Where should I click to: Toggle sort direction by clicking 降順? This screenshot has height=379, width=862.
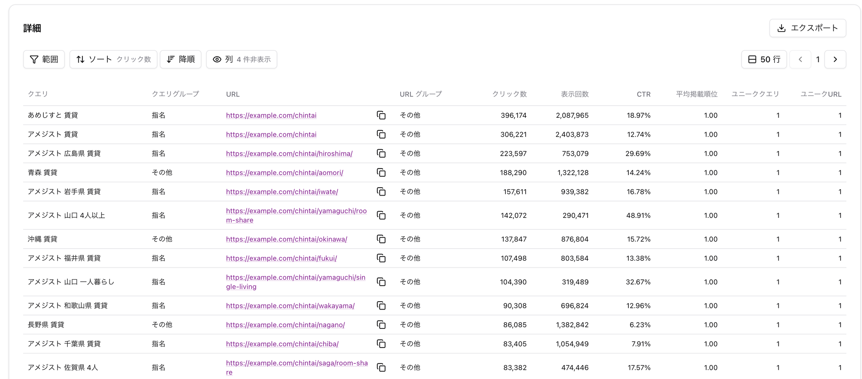(181, 59)
